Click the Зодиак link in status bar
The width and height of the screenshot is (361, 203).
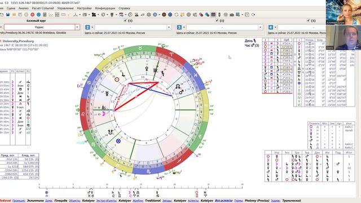point(276,201)
